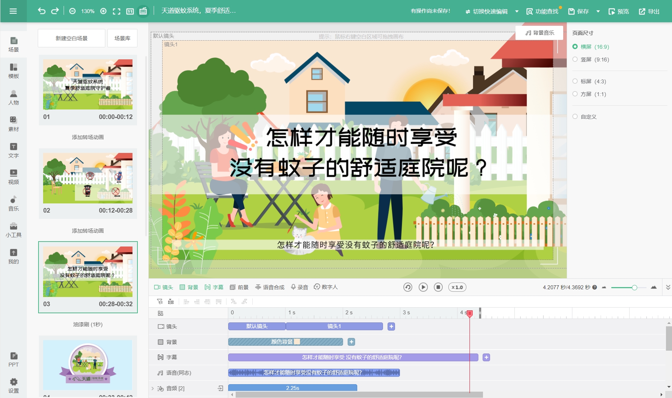Add a new camera shot with plus

point(391,326)
